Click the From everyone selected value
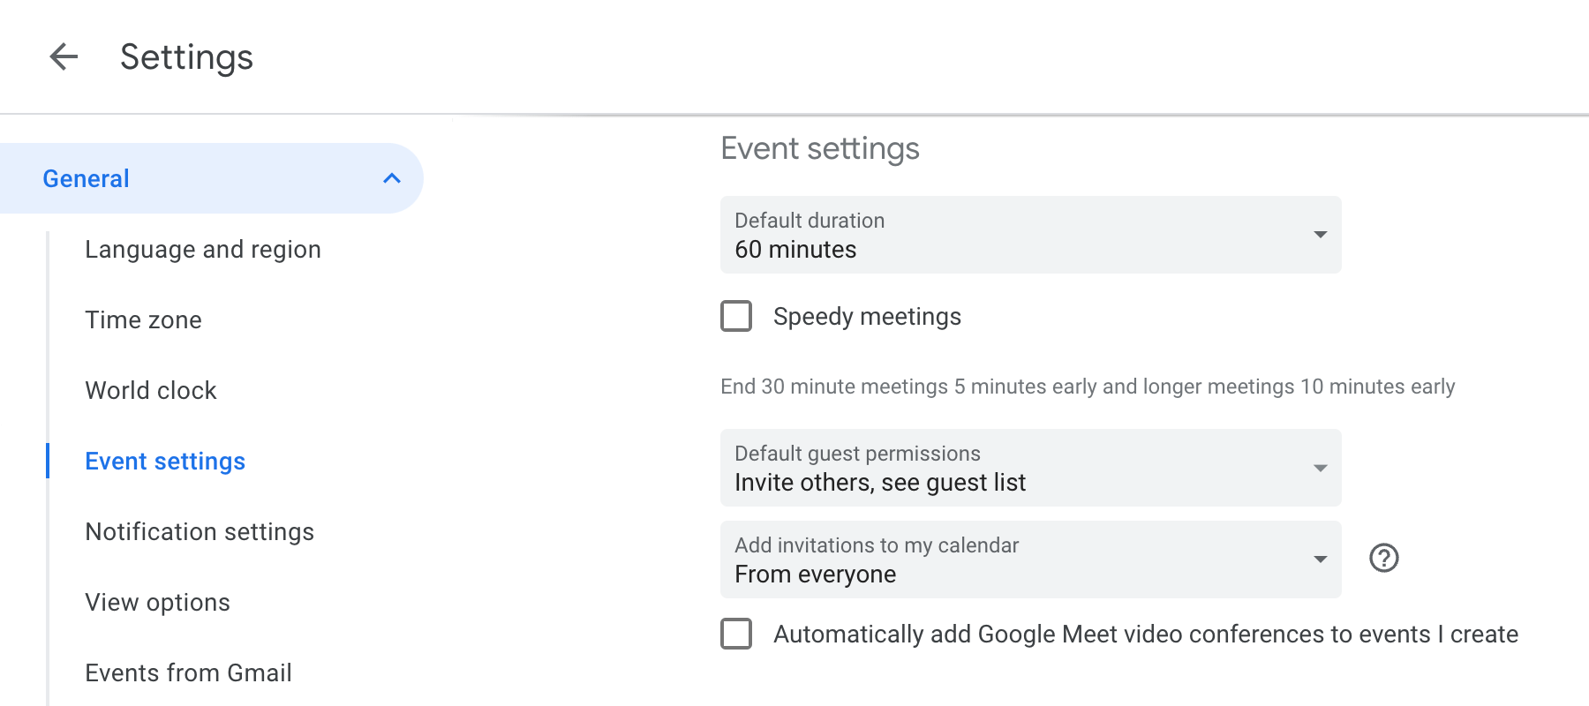 (815, 575)
